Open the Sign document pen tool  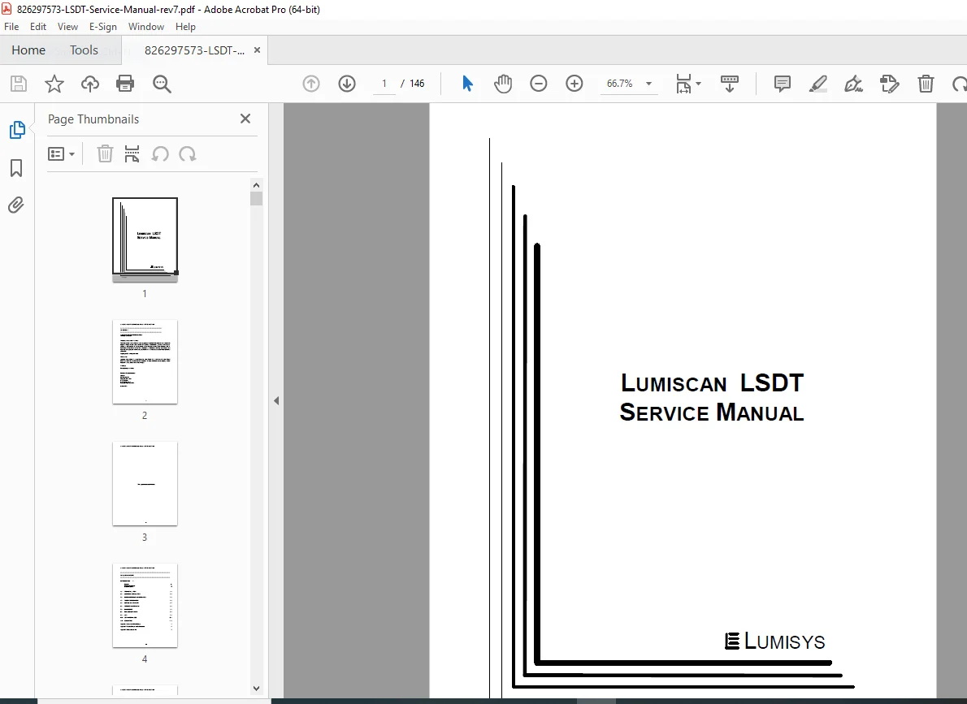[x=853, y=83]
